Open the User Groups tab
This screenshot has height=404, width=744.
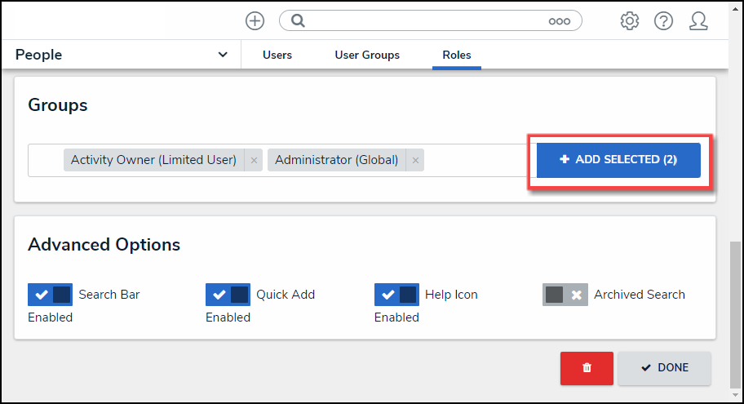pyautogui.click(x=367, y=55)
